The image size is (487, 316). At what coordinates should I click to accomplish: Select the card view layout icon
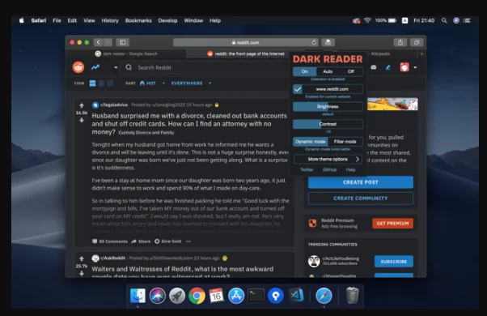92,83
